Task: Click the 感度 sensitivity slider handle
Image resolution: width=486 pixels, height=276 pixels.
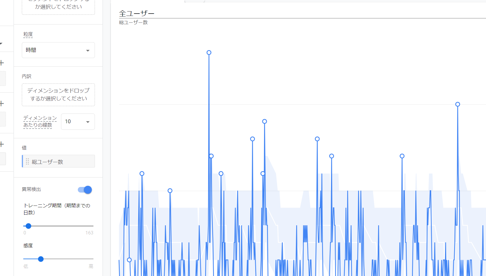Action: point(41,259)
